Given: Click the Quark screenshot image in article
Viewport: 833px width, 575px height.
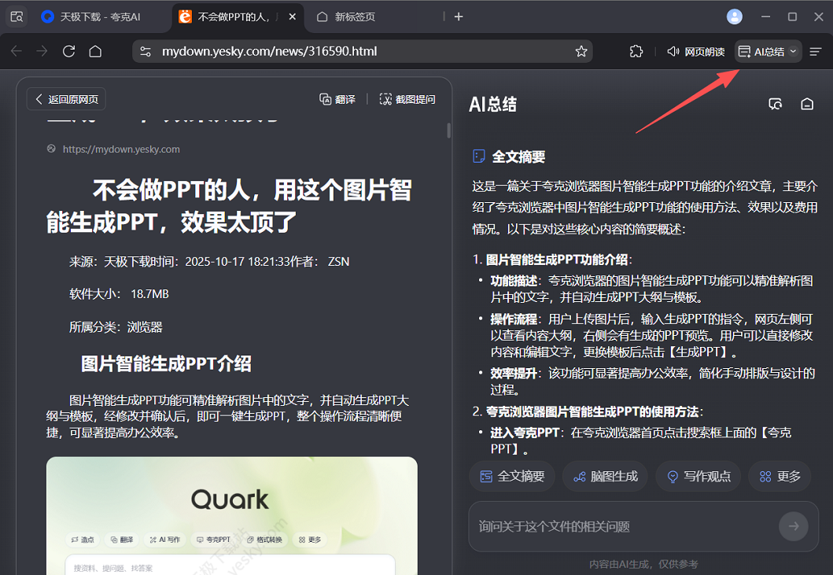Looking at the screenshot, I should (231, 515).
